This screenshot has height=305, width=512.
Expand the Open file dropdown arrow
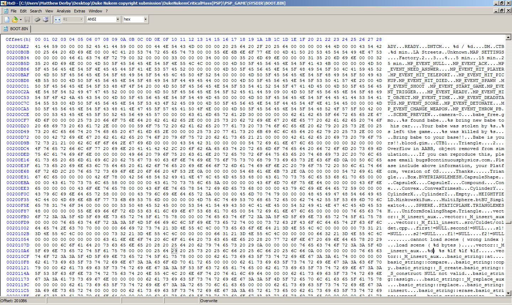(x=21, y=20)
